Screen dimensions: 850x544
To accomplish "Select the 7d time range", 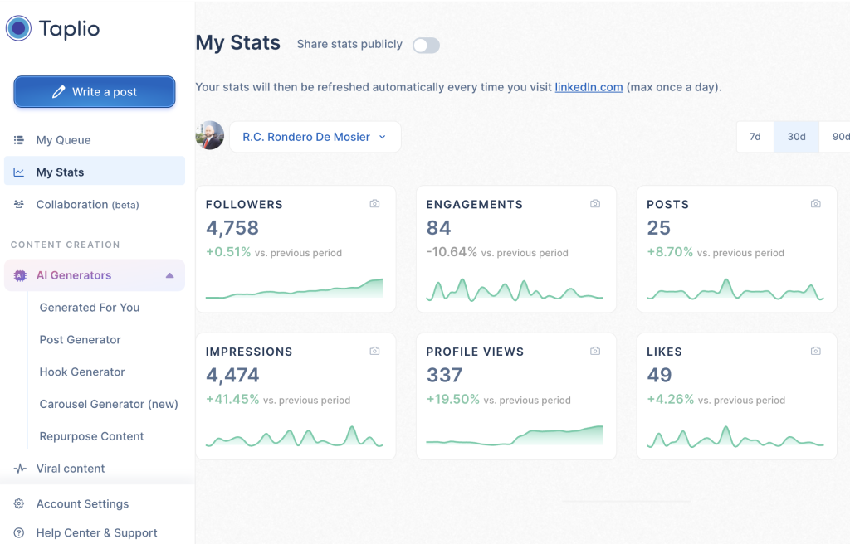I will [755, 137].
